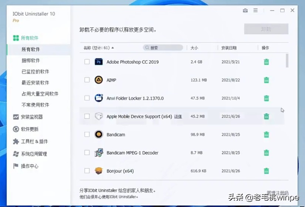Tick checkbox for Bonjour (x64)

tap(87, 171)
